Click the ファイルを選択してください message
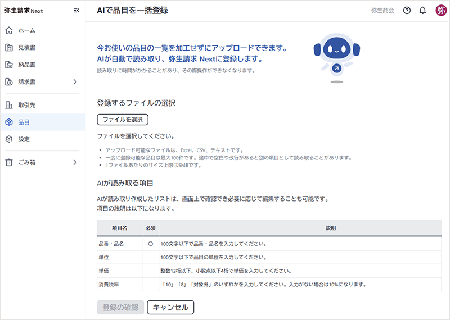 click(136, 136)
